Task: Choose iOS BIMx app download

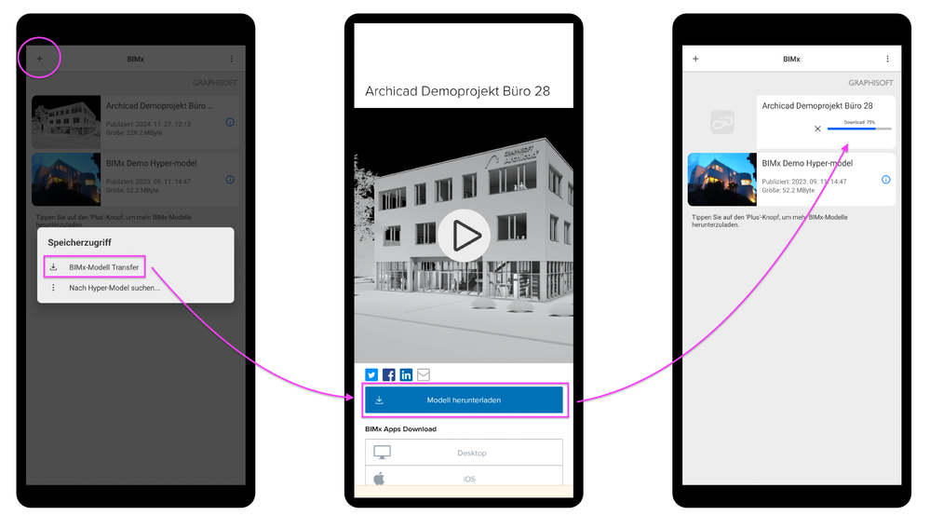Action: [464, 478]
